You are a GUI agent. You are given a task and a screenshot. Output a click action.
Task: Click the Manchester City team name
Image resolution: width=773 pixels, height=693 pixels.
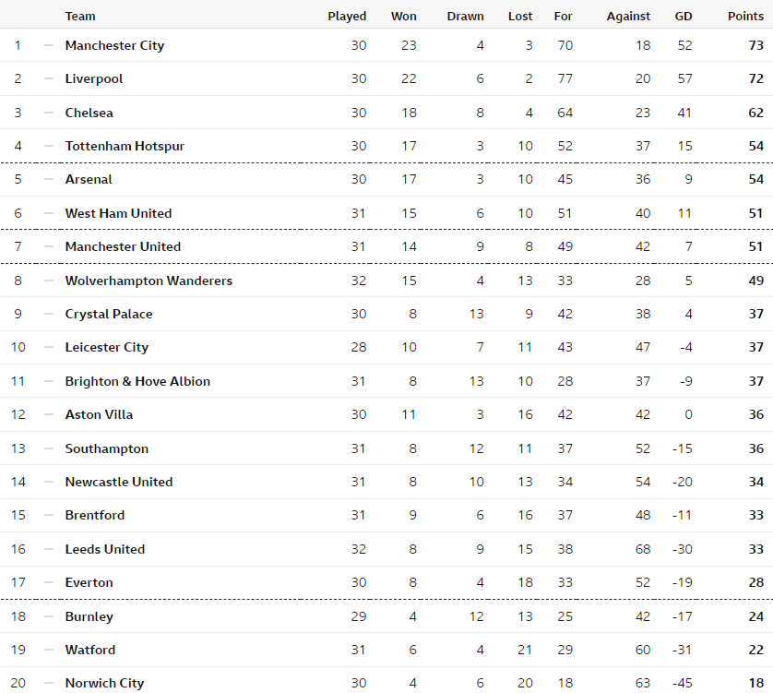114,45
